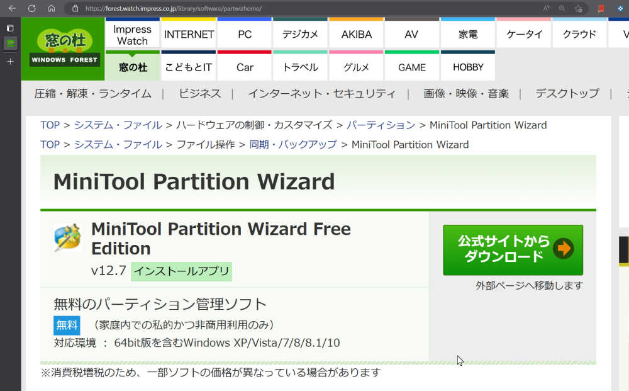
Task: Add this page to favorites
Action: pos(578,8)
